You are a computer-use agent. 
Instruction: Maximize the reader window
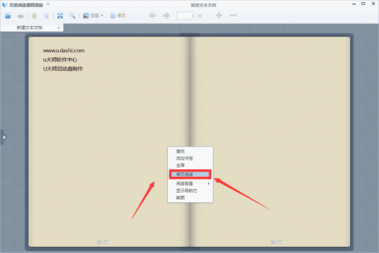coord(363,4)
